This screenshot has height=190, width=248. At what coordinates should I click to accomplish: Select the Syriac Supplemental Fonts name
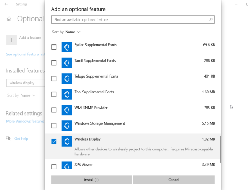point(95,45)
